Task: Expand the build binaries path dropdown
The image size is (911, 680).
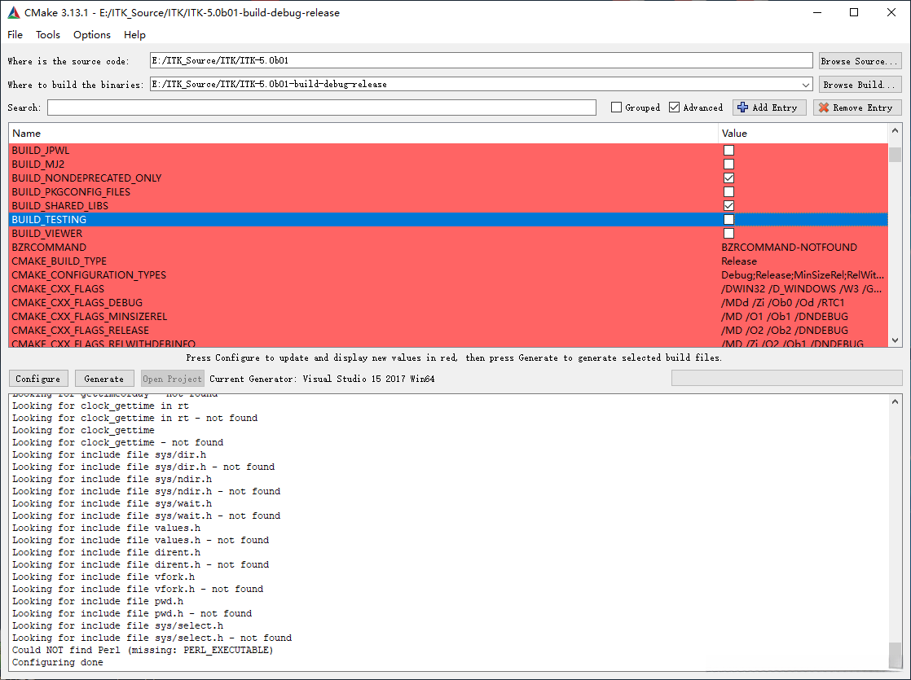Action: (805, 85)
